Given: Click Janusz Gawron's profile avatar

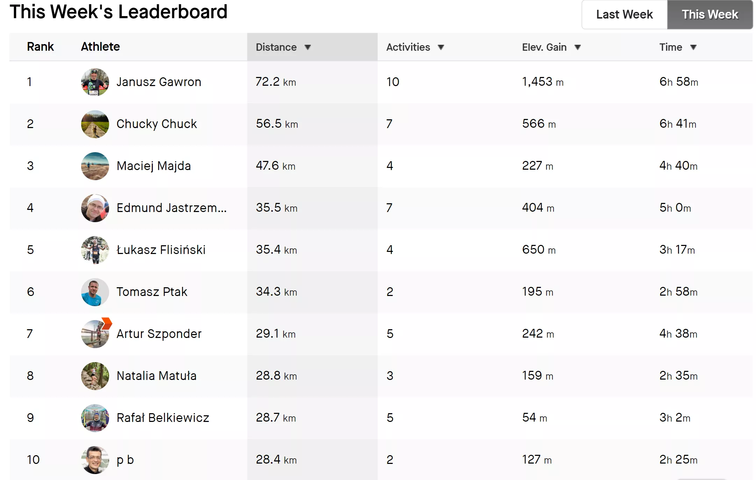Looking at the screenshot, I should click(x=95, y=82).
